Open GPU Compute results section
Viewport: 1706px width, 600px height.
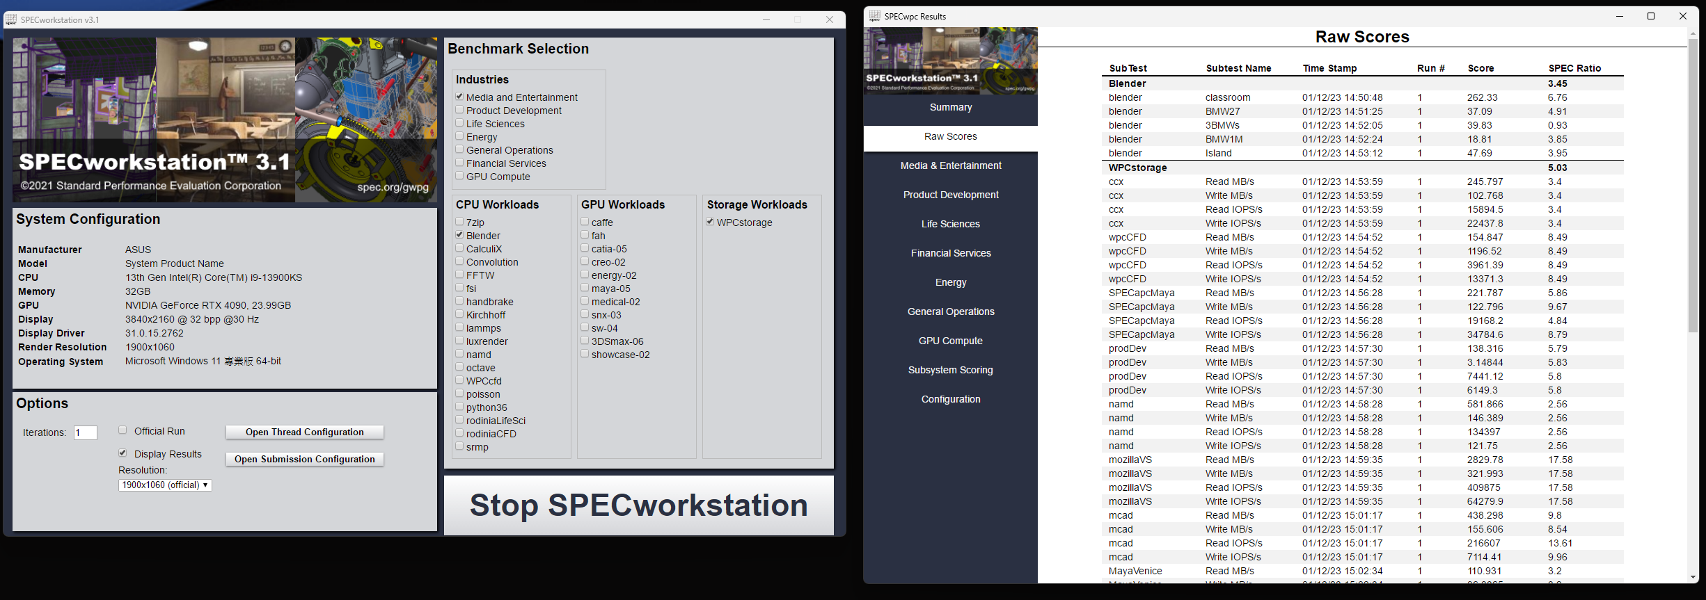tap(951, 341)
